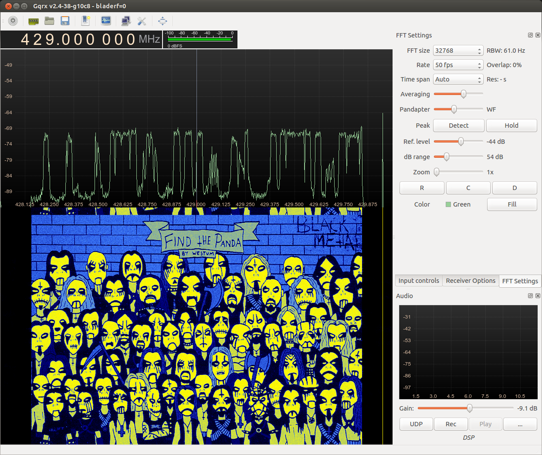Toggle the peak Hold button
The width and height of the screenshot is (542, 455).
(511, 126)
